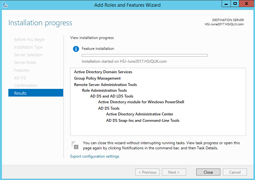
Task: Click the Installation started status text
Action: tap(124, 61)
